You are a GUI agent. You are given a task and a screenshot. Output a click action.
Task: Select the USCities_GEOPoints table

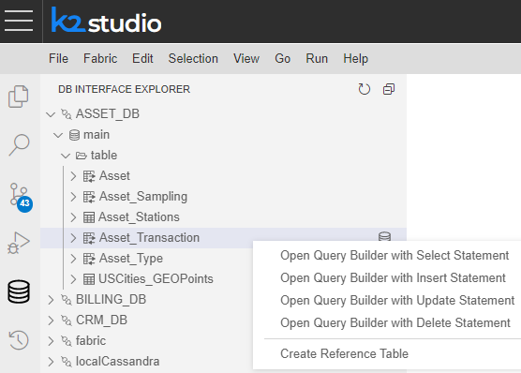[x=156, y=279]
